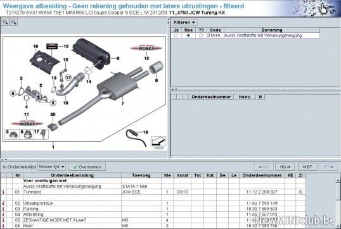
Task: Click info icon for row 05 ZESKANTIGE MOER
Action: [x=3, y=220]
